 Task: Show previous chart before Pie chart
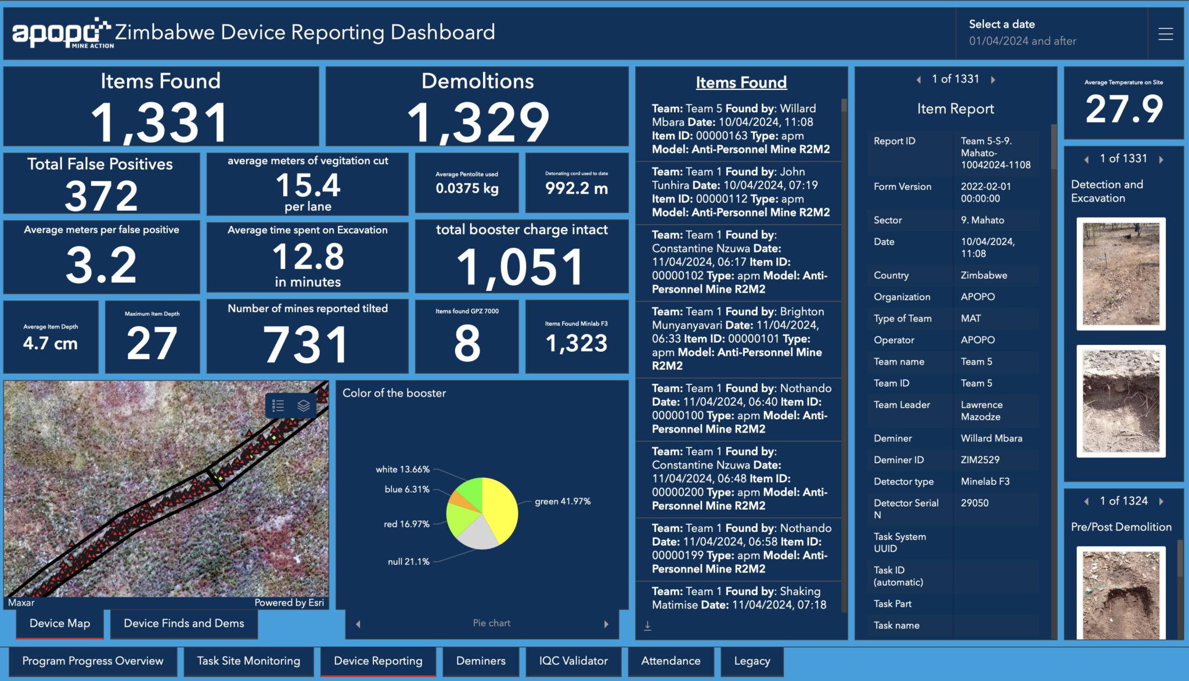click(358, 624)
